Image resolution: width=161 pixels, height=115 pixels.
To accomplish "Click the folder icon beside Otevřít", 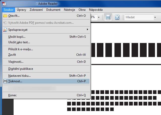I will click(x=5, y=16).
